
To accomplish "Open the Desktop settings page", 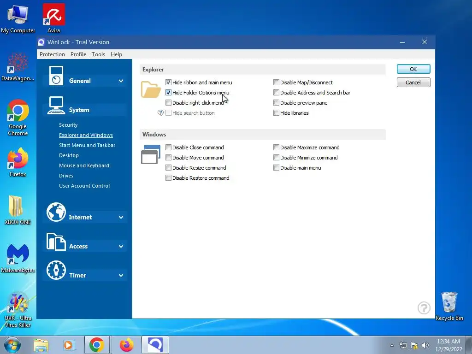I will pos(69,155).
